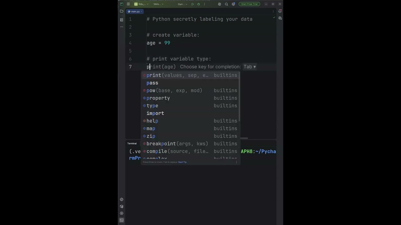Close the main.py tab
The image size is (401, 225).
(142, 12)
